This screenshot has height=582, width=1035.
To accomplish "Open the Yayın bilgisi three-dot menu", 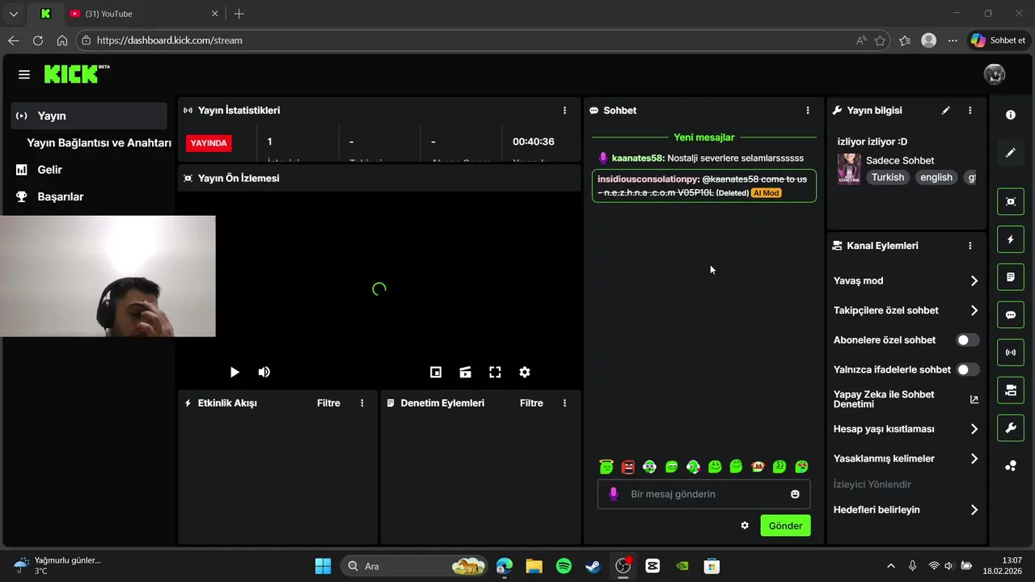I will 970,111.
